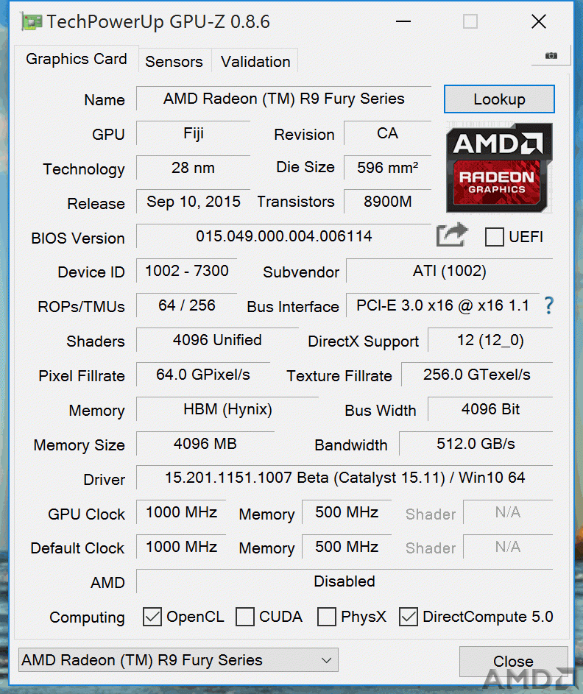Click the Default Clock row Memory 500 MHz
Screen dimensions: 583x694
click(347, 547)
